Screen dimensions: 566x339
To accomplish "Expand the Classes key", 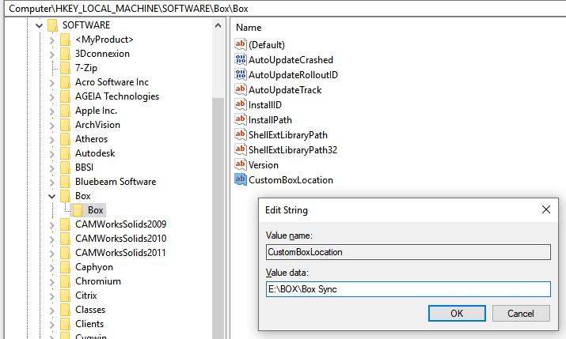I will 52,311.
